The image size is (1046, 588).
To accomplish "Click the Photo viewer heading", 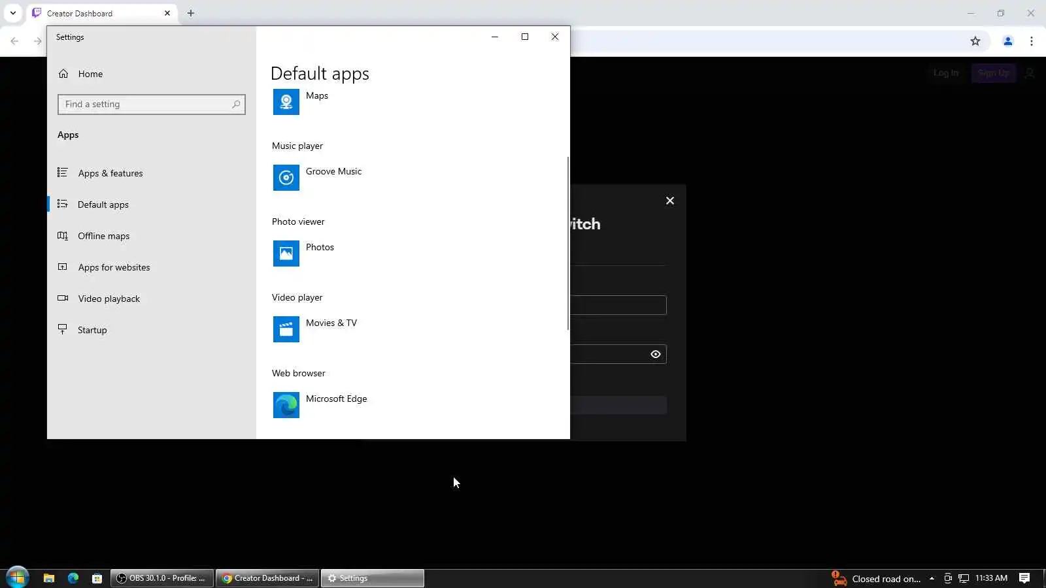I will 298,221.
